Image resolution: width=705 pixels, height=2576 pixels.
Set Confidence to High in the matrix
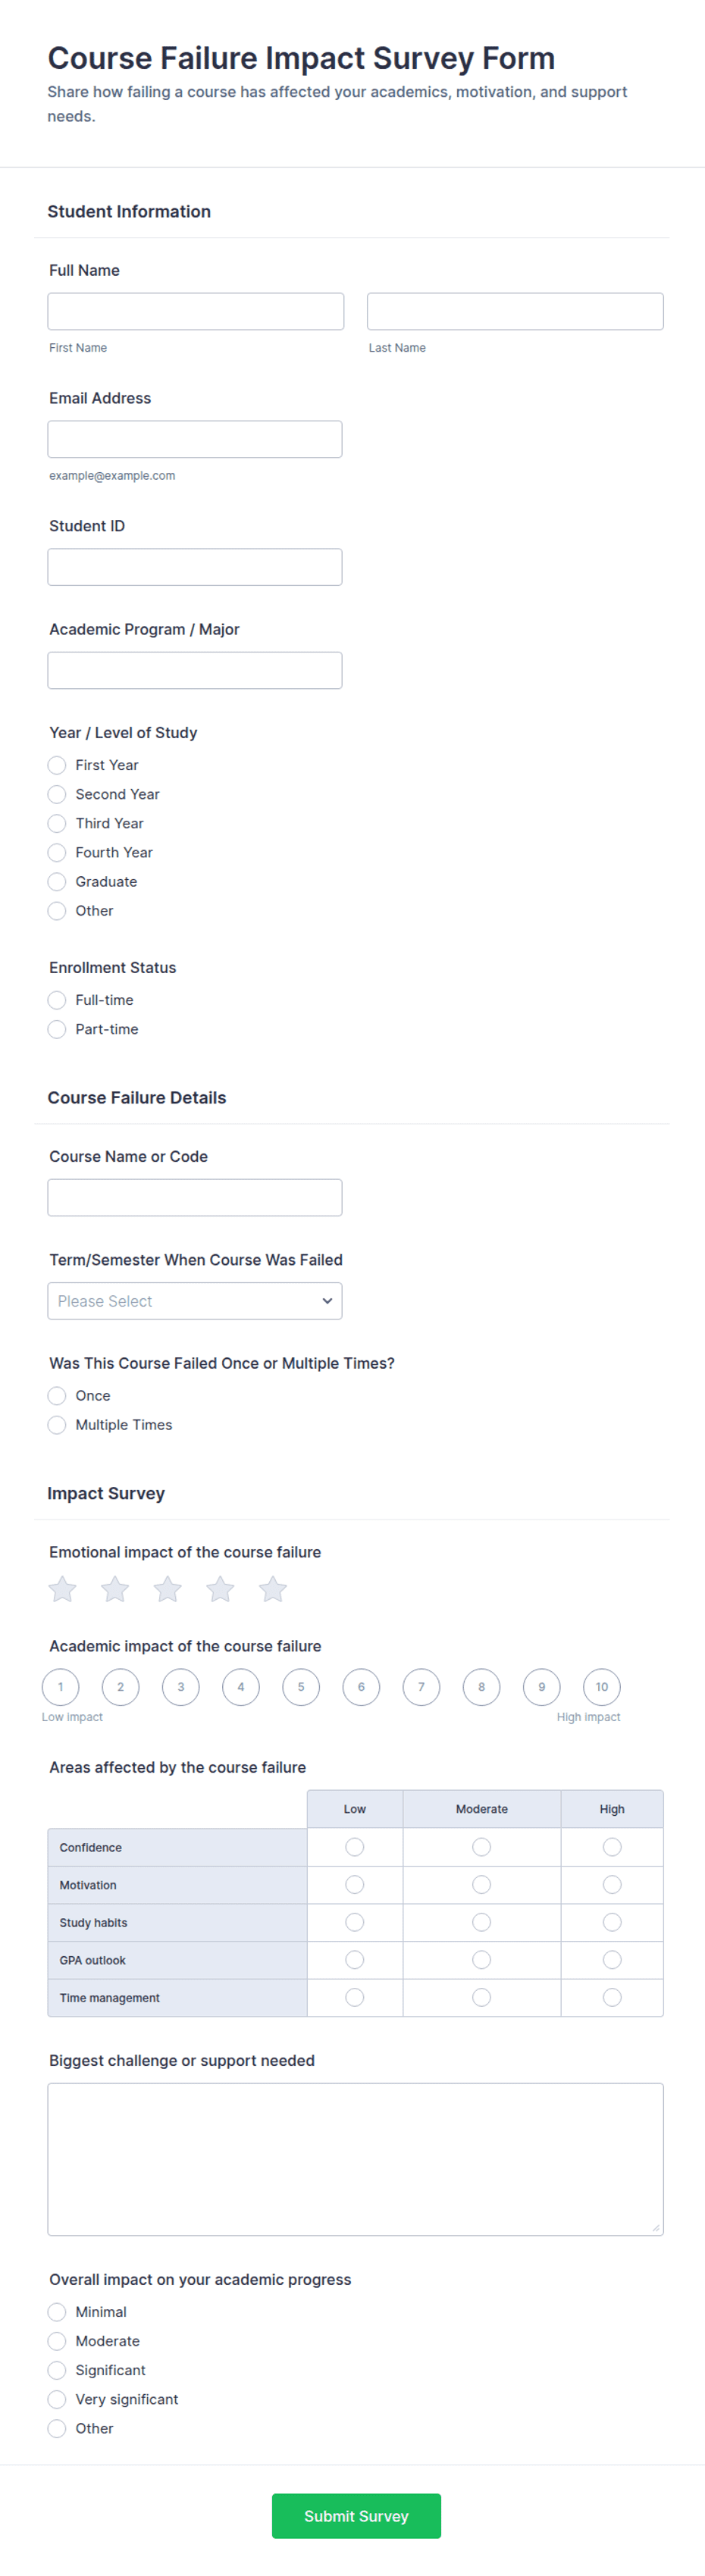click(612, 1847)
